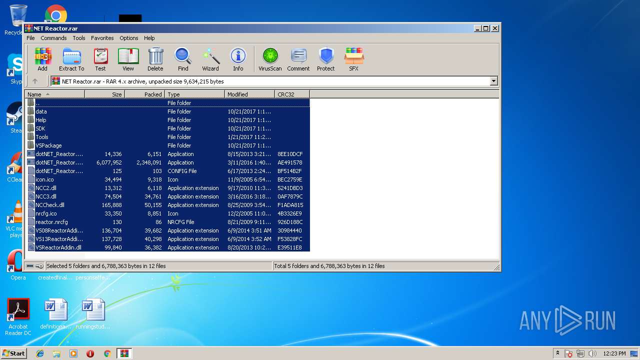Viewport: 640px width, 360px height.
Task: Open the Tools menu
Action: pos(79,38)
